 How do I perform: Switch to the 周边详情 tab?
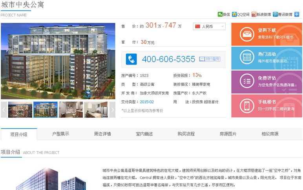click(102, 134)
